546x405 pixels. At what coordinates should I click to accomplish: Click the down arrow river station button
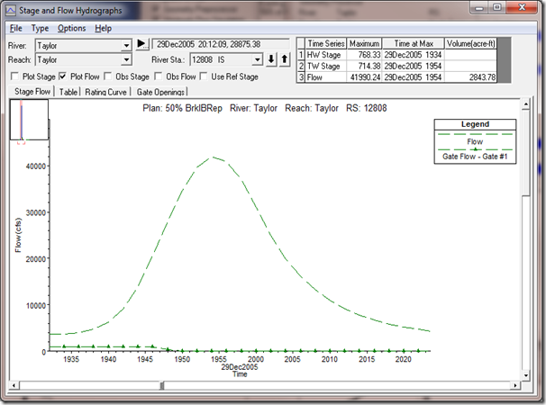tap(272, 59)
